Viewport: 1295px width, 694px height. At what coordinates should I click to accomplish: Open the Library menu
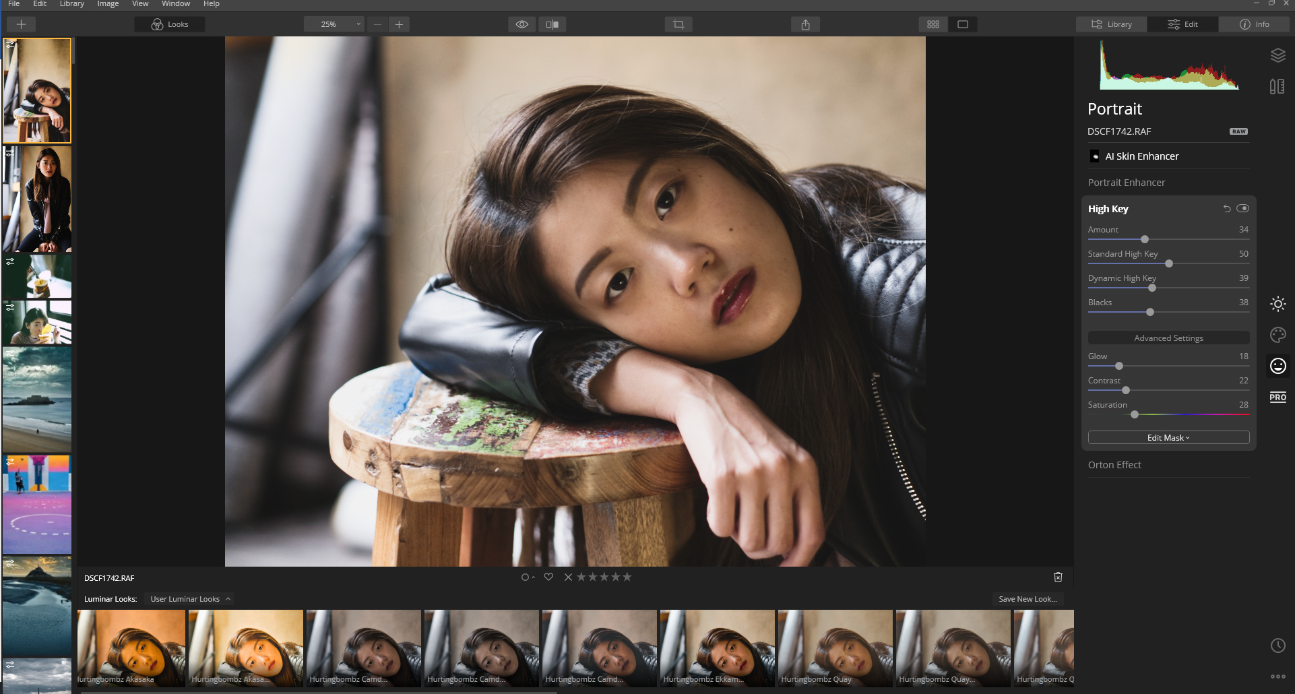tap(71, 4)
